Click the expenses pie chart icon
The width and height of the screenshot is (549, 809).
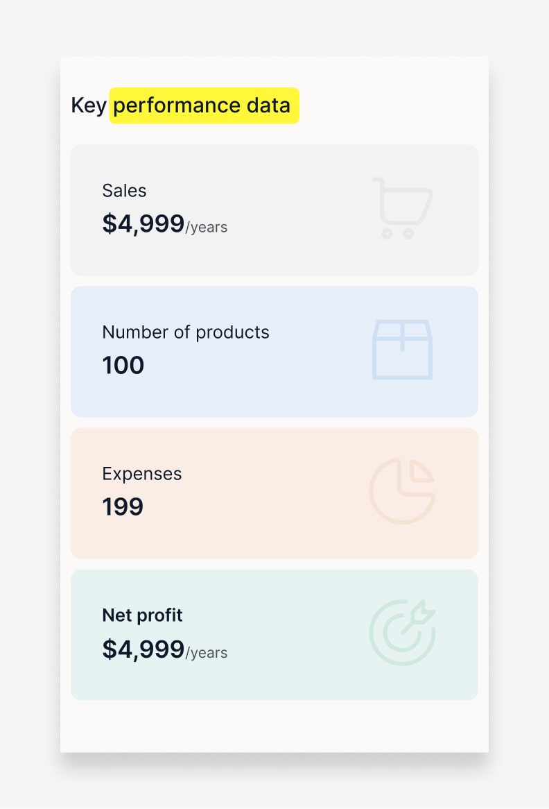402,491
